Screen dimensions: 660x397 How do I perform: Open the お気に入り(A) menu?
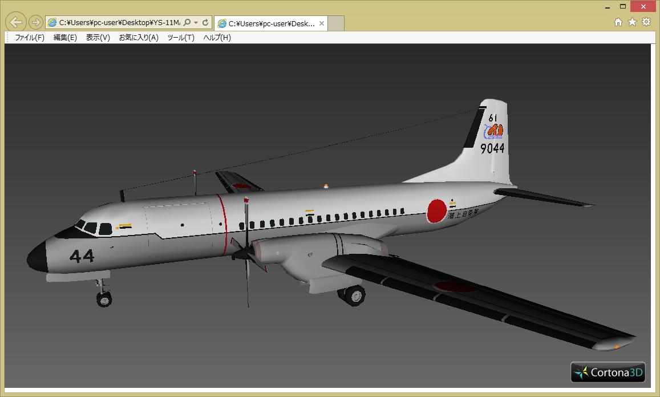[139, 38]
